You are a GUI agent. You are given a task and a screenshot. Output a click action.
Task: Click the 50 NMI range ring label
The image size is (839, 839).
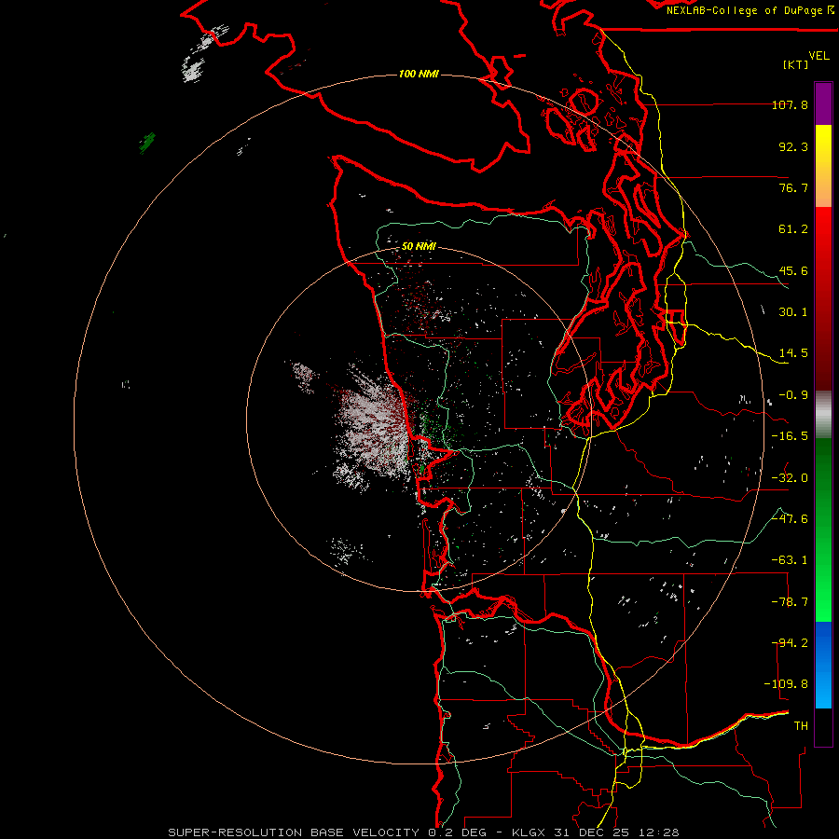point(419,246)
